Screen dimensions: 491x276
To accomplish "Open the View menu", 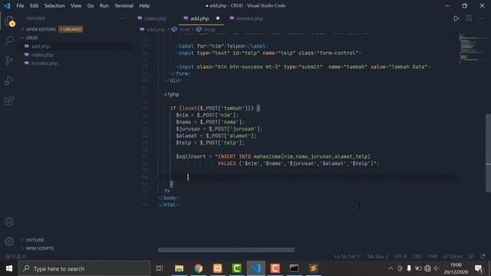I will pos(76,5).
